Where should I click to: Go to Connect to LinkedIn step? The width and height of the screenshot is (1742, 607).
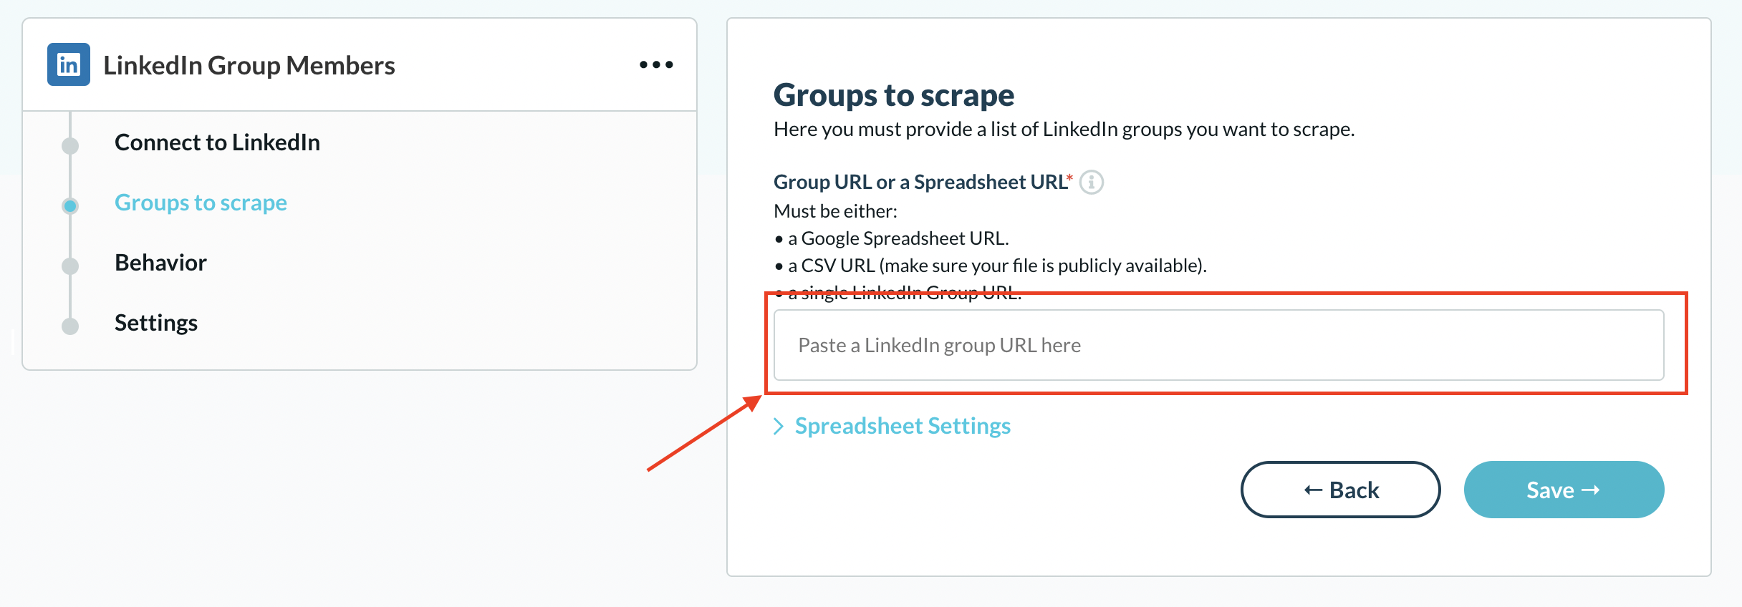(217, 142)
